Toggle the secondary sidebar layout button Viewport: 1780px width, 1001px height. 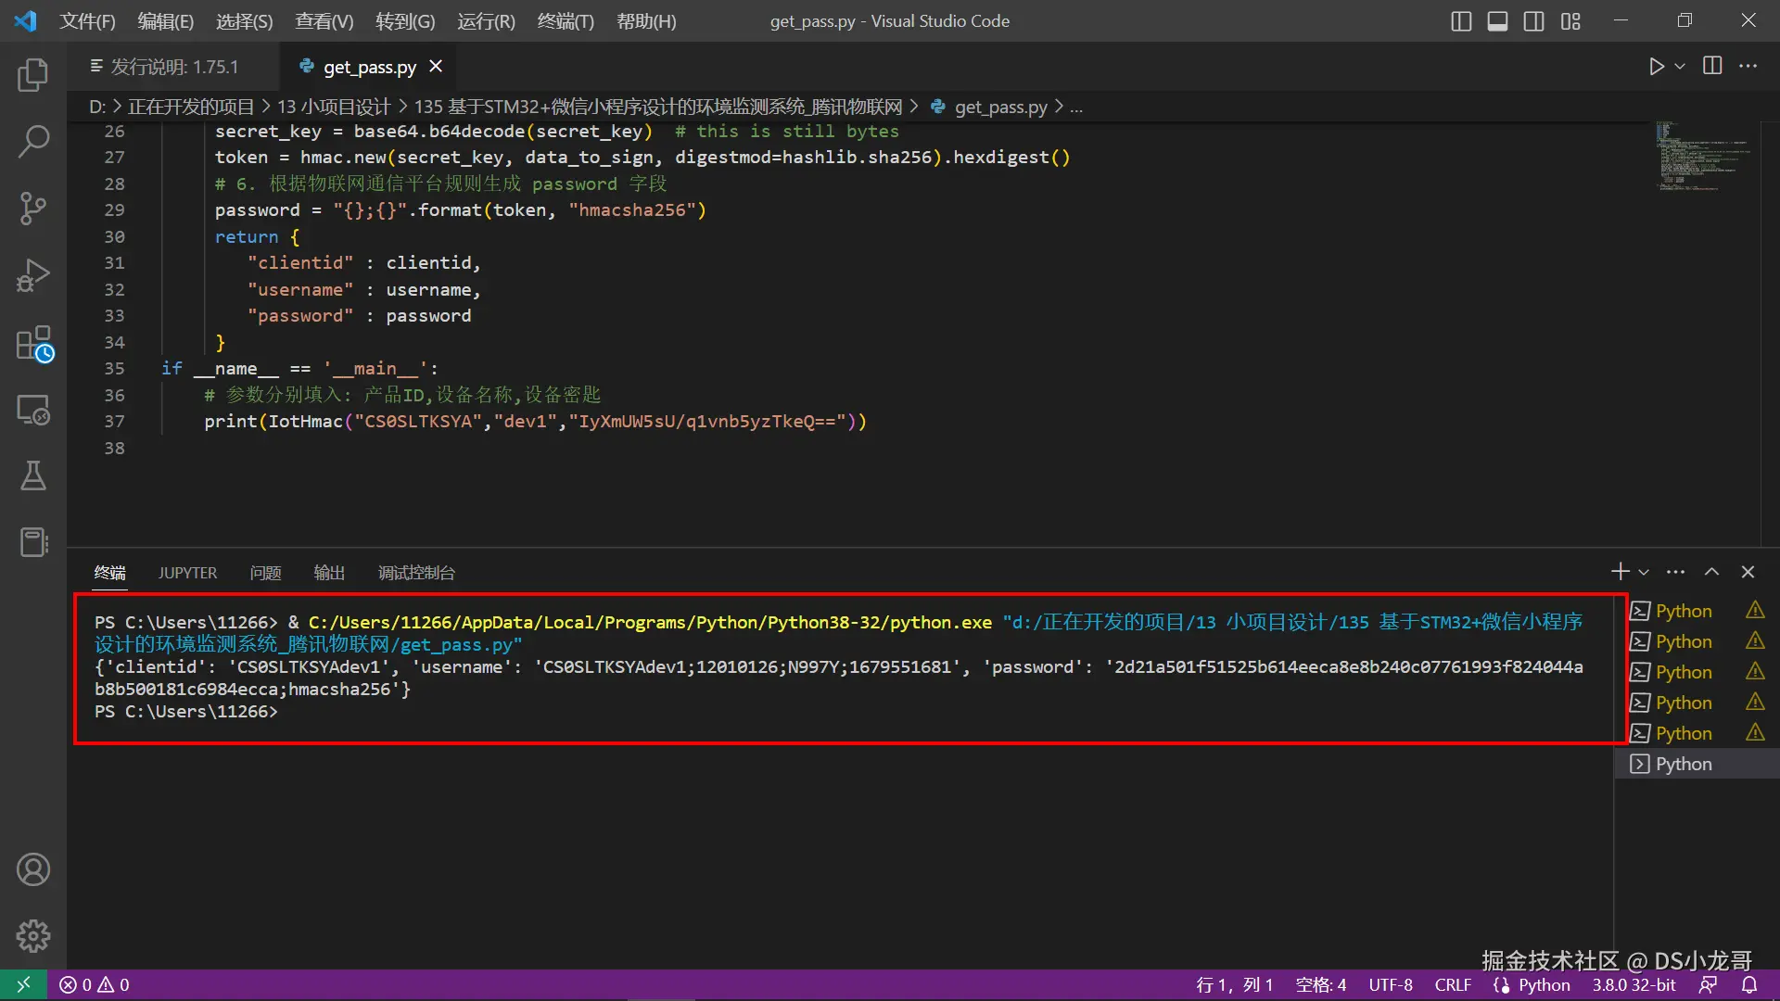(1533, 20)
